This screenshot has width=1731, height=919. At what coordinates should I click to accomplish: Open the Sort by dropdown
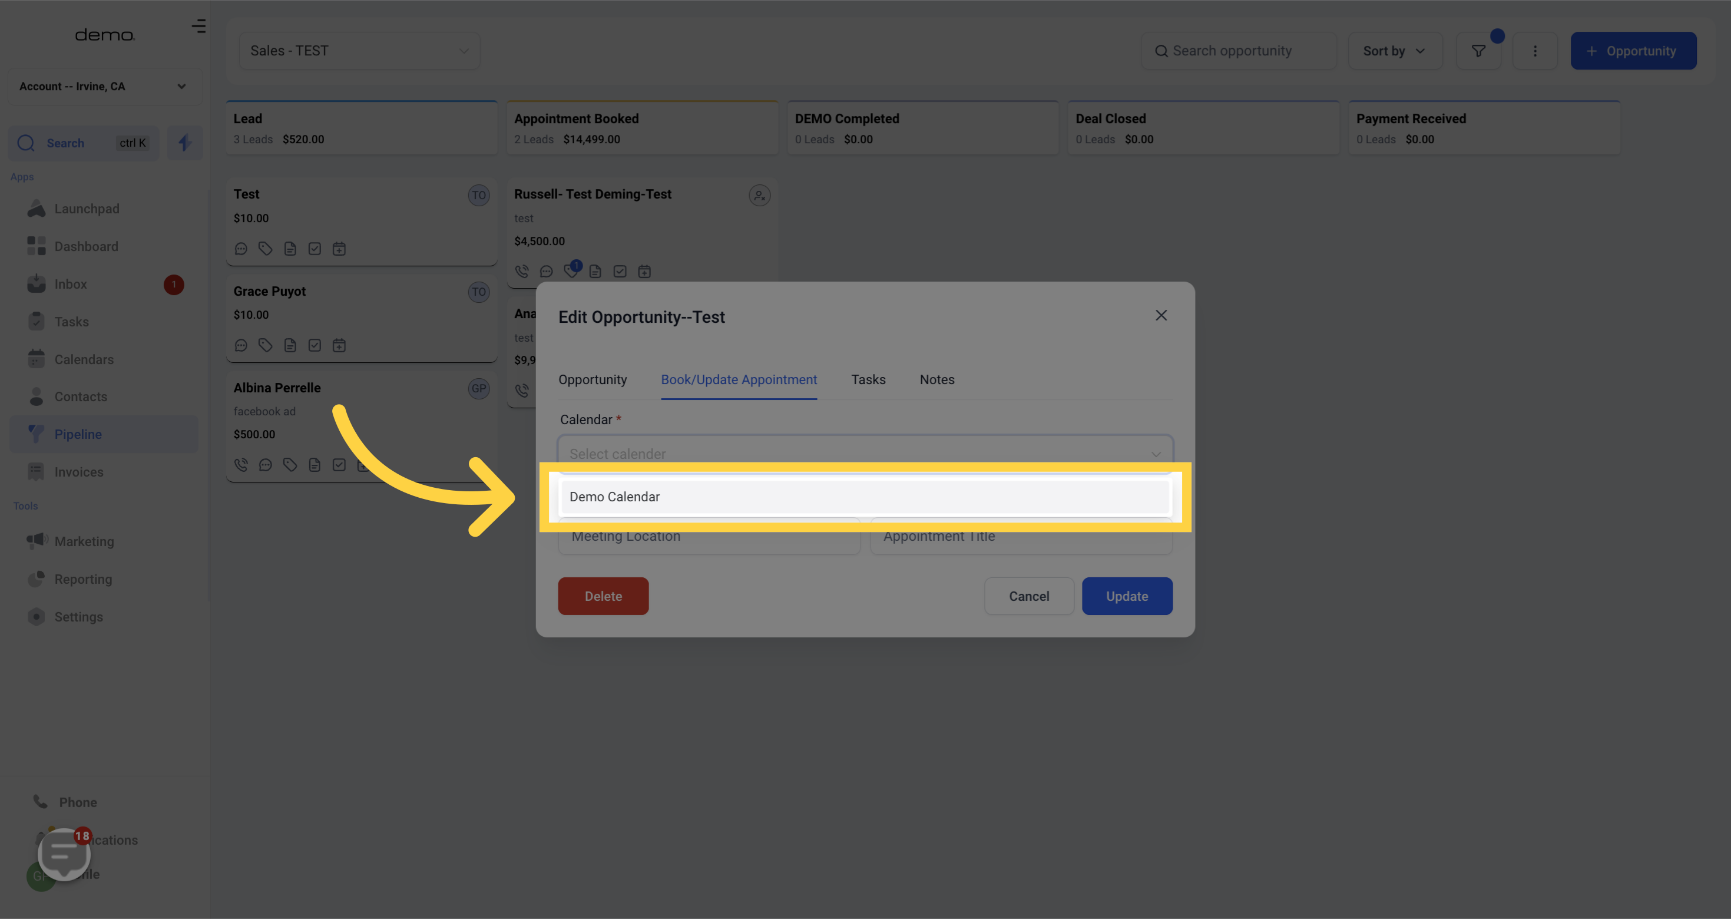(1394, 51)
